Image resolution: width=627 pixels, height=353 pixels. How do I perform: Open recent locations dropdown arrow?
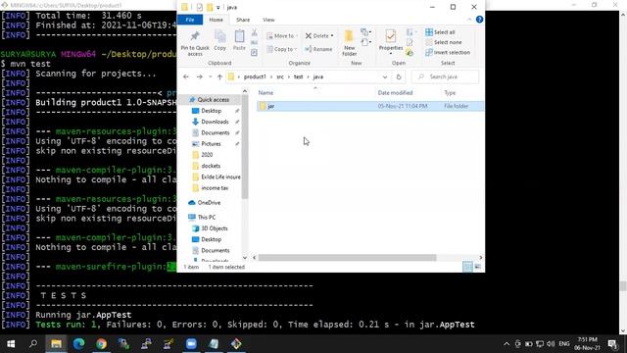pyautogui.click(x=211, y=76)
